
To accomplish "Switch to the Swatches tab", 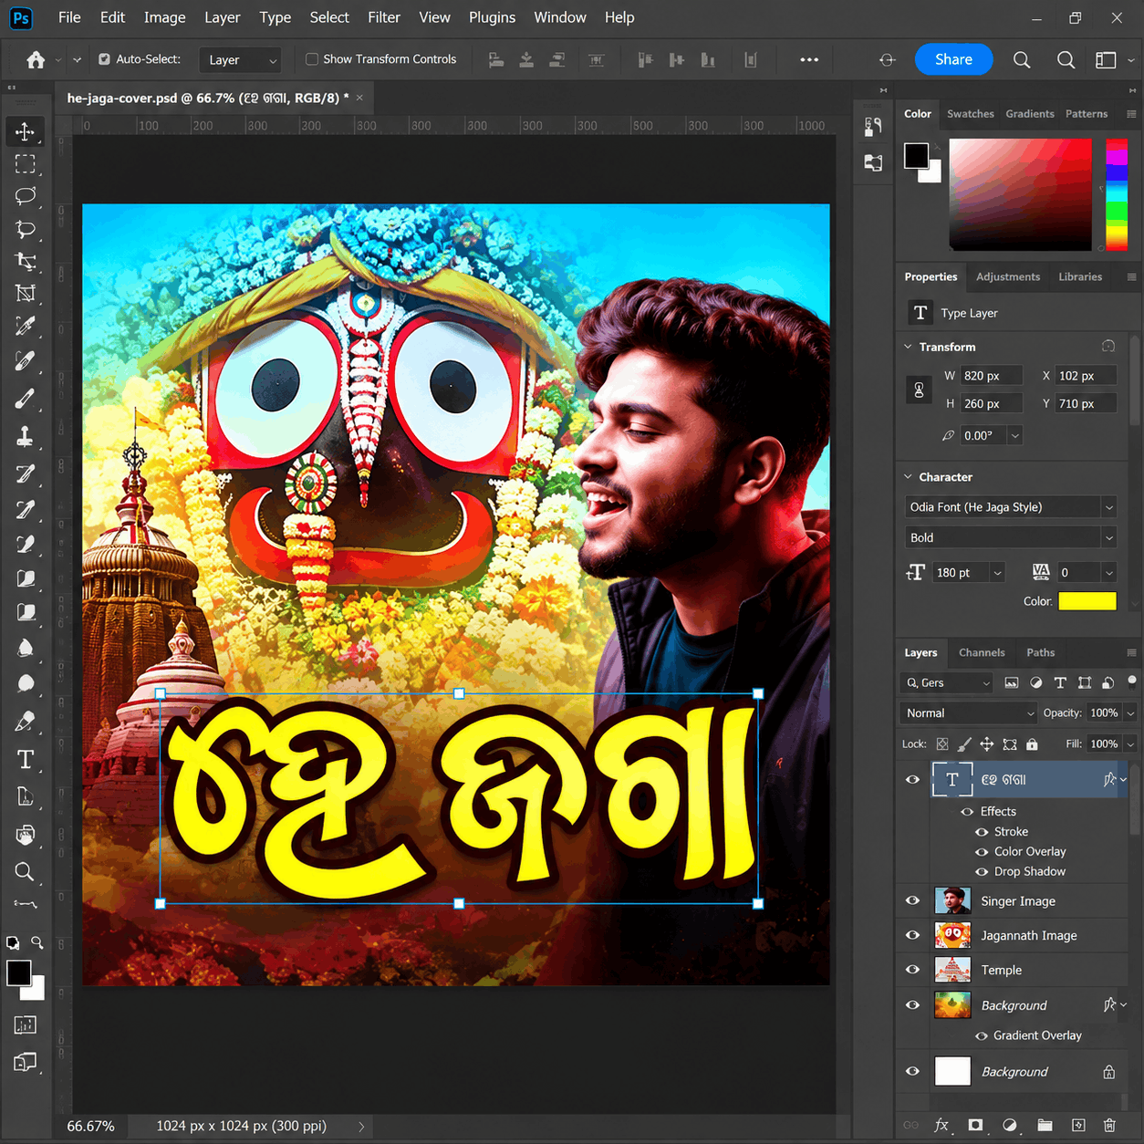I will point(971,114).
